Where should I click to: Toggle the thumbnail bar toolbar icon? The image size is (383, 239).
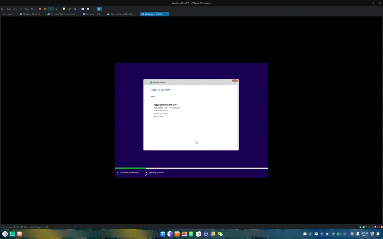click(88, 9)
